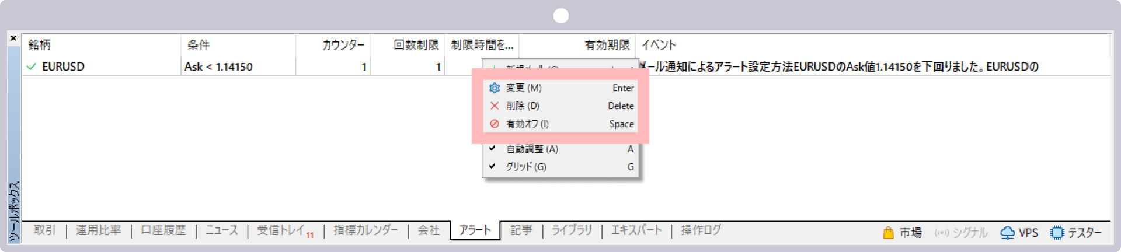This screenshot has width=1121, height=252.
Task: Click the gear icon beside 変更 (M)
Action: coord(495,88)
